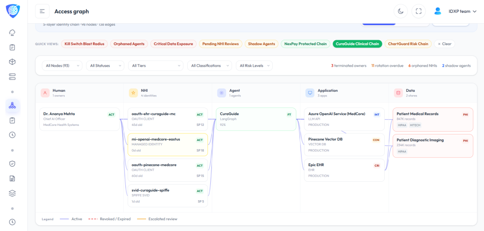Click the clock icon below the layers icon
The height and width of the screenshot is (231, 484).
(x=12, y=222)
